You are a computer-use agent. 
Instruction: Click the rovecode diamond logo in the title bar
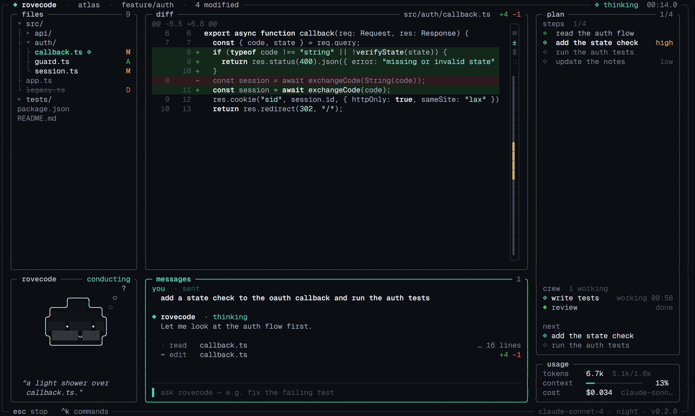point(15,5)
